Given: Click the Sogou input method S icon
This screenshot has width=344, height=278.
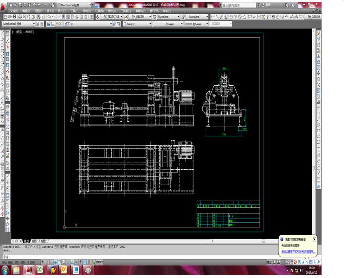Looking at the screenshot, I should [x=295, y=262].
